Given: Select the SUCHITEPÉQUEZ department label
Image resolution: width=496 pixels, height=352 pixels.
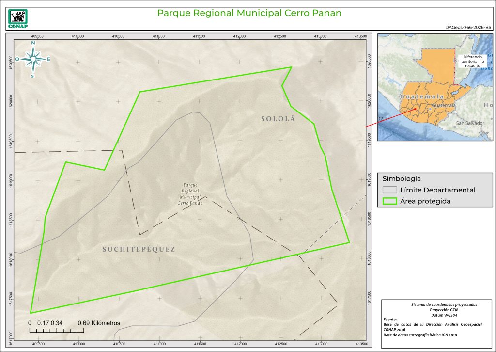Looking at the screenshot, I should [x=139, y=249].
